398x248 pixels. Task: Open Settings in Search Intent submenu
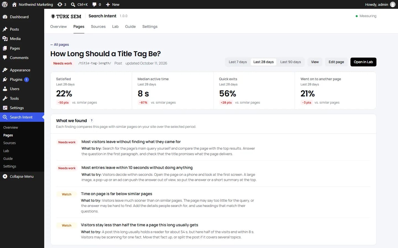click(10, 166)
